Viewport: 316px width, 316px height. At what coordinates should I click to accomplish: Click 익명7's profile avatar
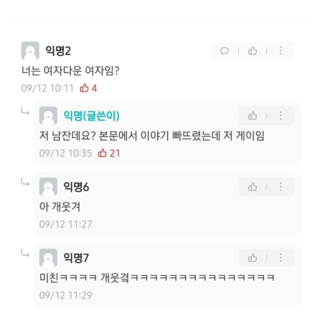click(49, 258)
